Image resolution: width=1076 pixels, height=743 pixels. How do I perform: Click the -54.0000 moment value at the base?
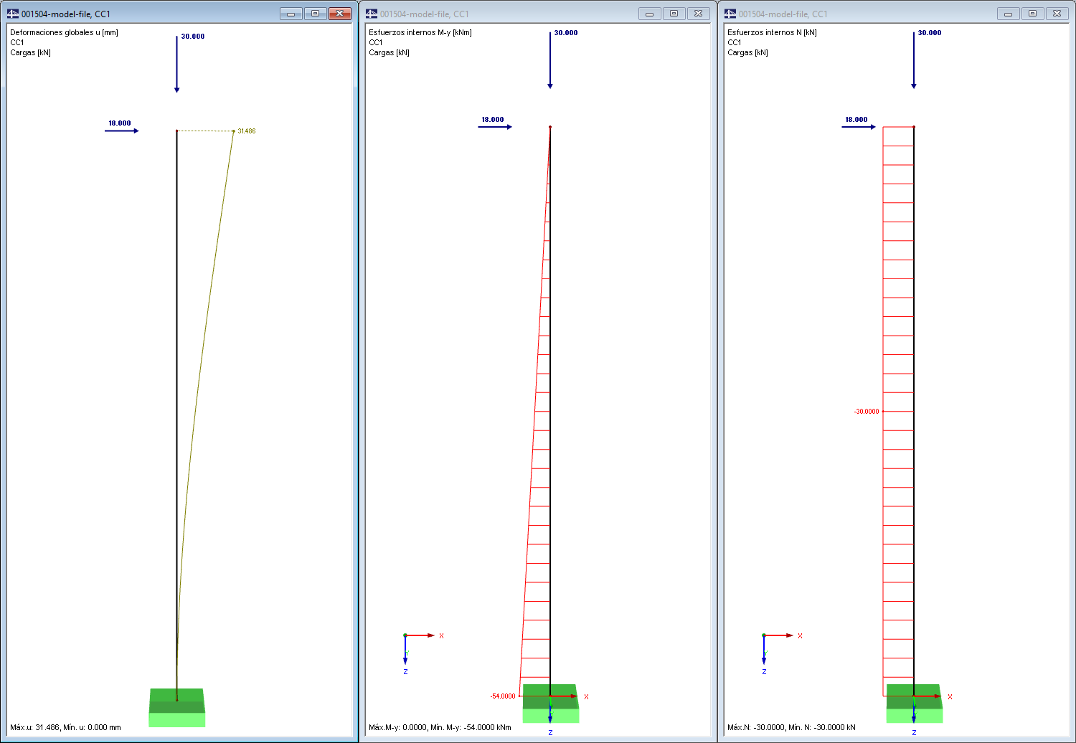tap(503, 696)
